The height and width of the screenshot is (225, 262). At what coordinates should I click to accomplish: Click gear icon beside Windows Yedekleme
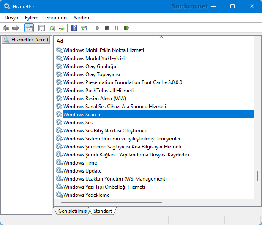[x=59, y=195]
